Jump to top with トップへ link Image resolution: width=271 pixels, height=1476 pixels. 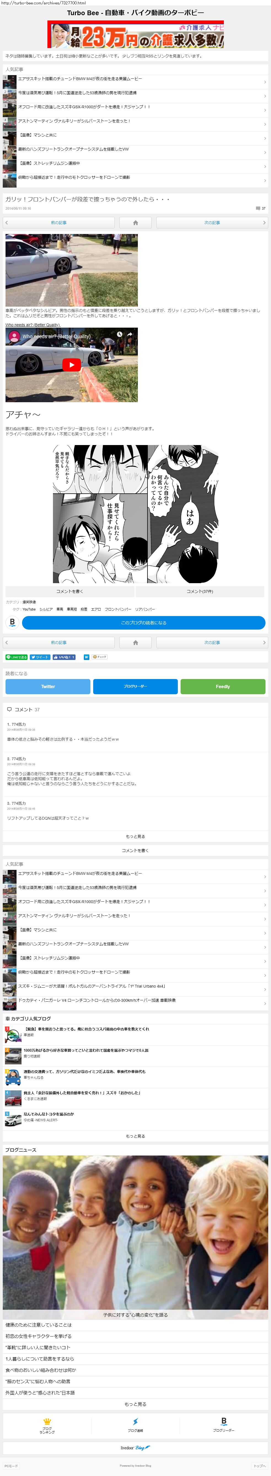click(x=260, y=1466)
